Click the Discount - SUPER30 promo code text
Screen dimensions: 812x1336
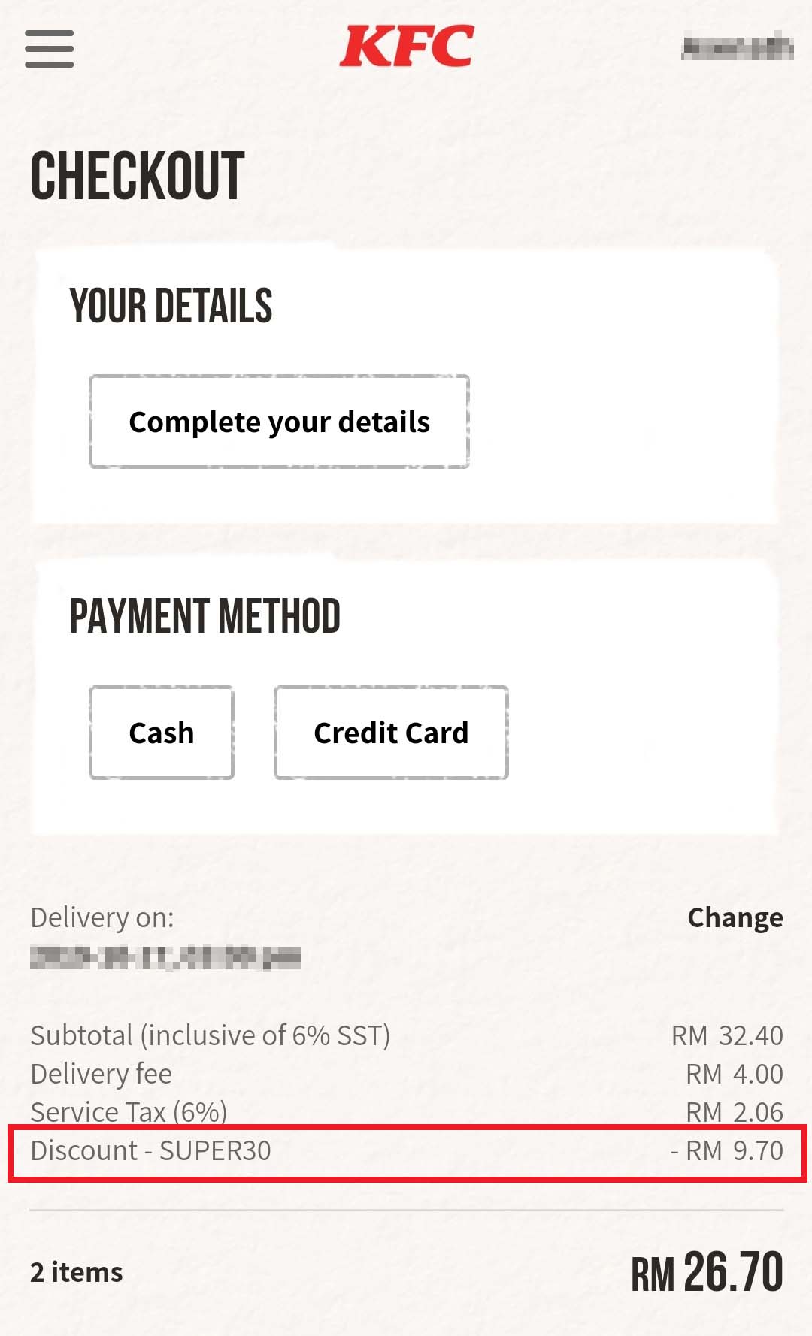click(151, 1150)
